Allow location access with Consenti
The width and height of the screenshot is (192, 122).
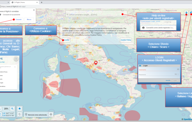click(x=19, y=19)
